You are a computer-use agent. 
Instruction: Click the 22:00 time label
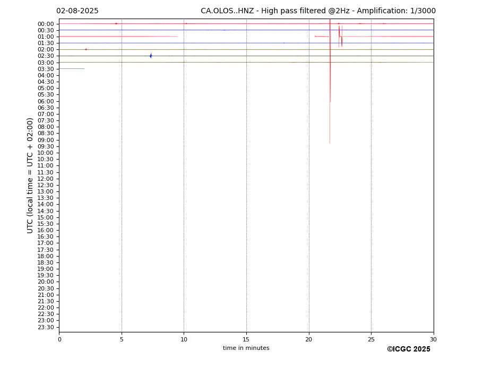pos(46,308)
